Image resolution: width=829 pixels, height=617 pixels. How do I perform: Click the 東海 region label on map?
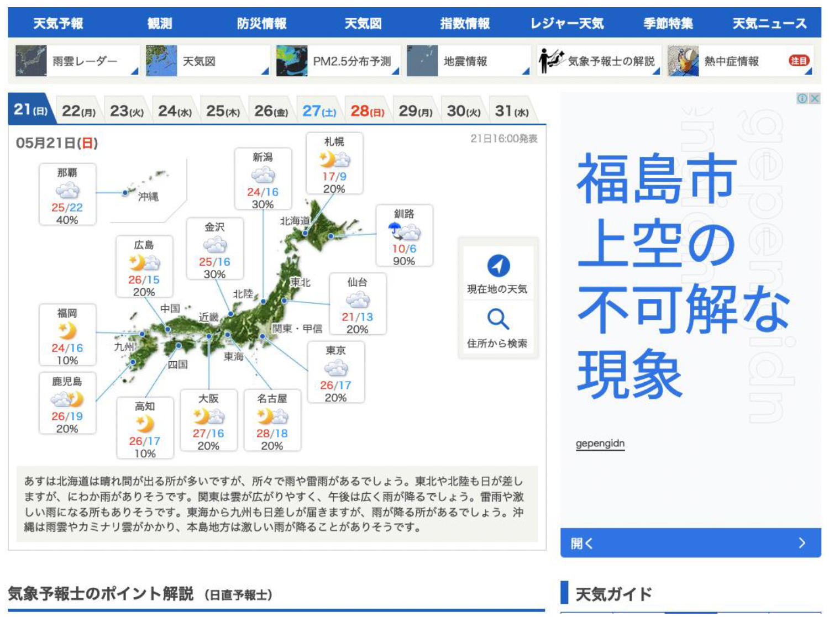[x=234, y=357]
